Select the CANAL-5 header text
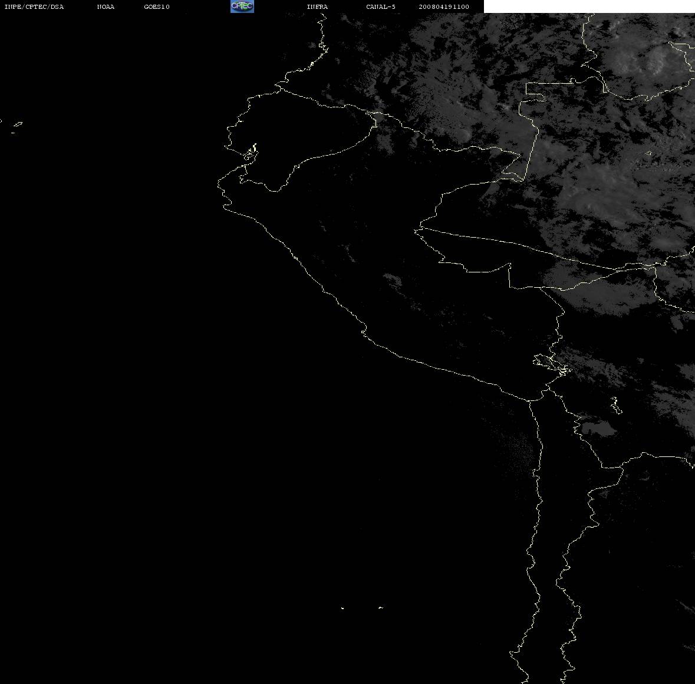 click(381, 6)
